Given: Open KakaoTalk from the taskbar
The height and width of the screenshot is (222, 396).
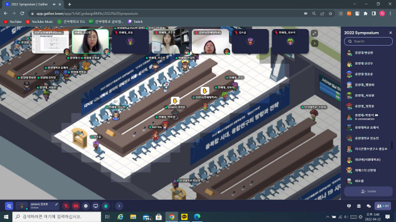Looking at the screenshot, I should coord(184,216).
